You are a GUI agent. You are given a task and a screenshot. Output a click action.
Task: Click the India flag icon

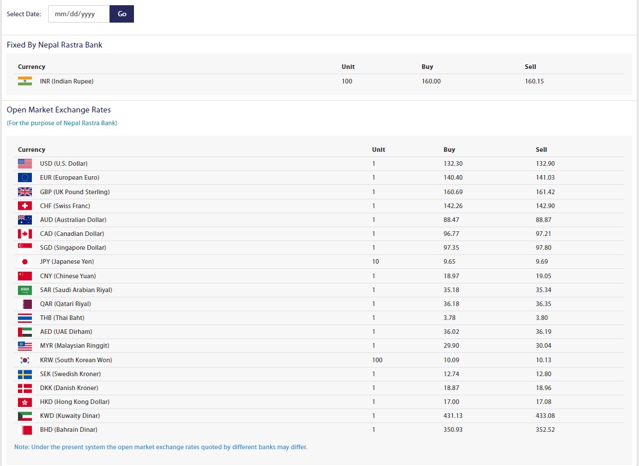pos(25,81)
